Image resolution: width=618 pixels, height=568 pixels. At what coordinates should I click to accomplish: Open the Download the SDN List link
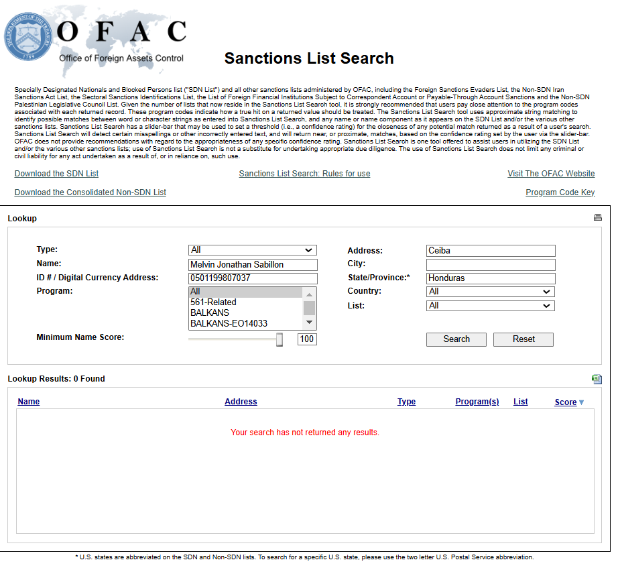tap(56, 174)
